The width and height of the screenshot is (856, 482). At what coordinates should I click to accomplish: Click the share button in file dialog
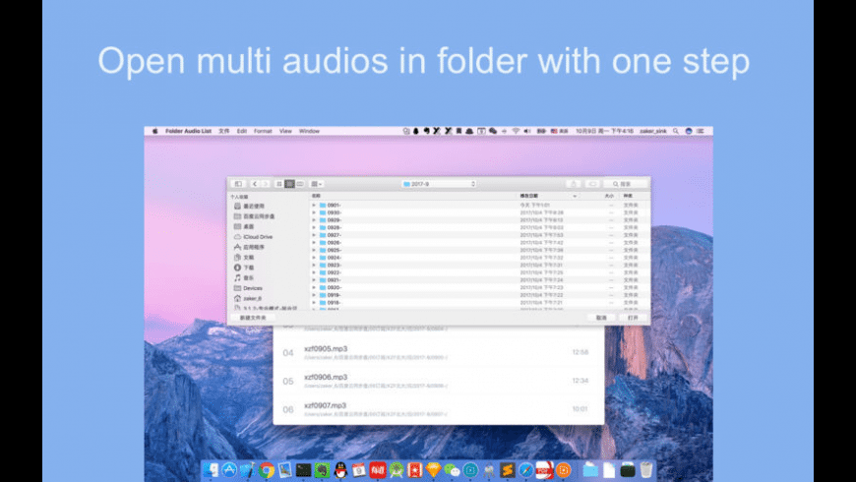pos(574,184)
